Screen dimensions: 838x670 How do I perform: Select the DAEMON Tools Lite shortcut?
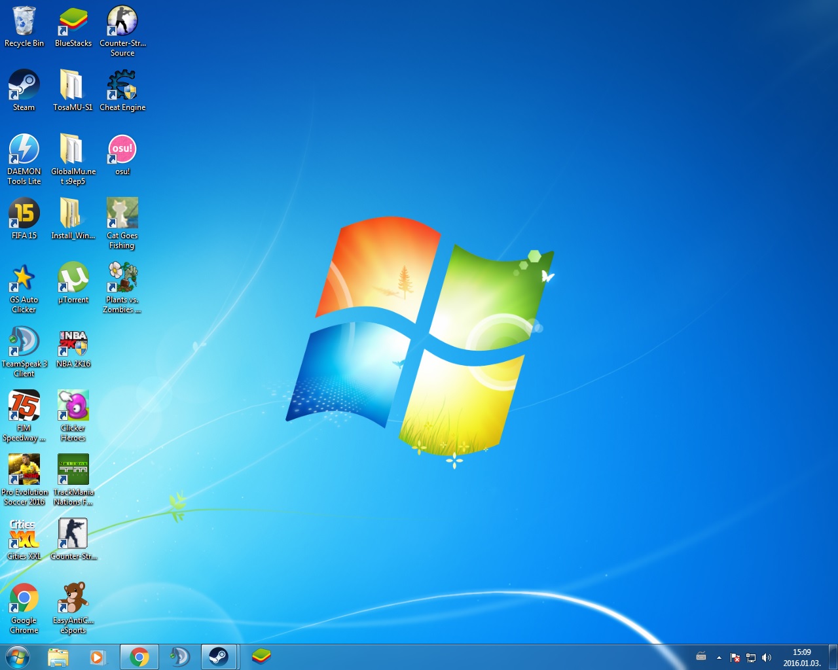pos(24,160)
